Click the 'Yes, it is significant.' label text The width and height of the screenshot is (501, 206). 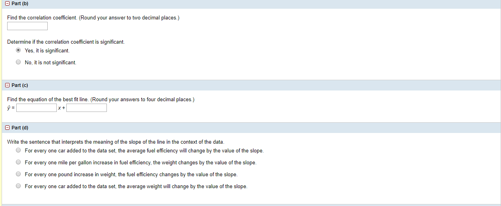[47, 51]
